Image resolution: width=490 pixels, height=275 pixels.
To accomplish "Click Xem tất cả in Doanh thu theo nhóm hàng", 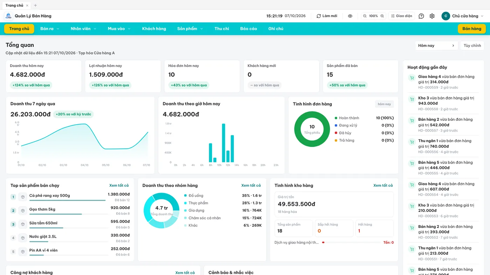I will [251, 185].
